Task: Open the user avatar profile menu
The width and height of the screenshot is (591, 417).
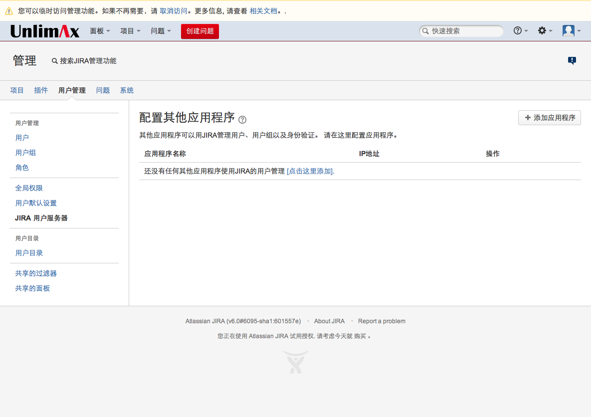Action: [571, 31]
